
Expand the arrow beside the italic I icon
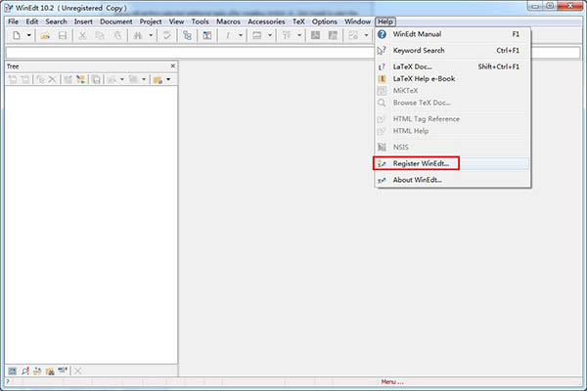pos(241,35)
